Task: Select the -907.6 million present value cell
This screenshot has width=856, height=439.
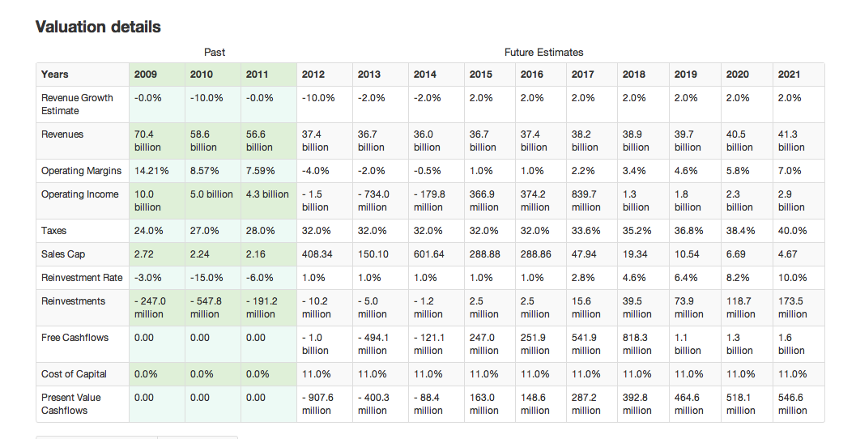Action: [x=317, y=404]
